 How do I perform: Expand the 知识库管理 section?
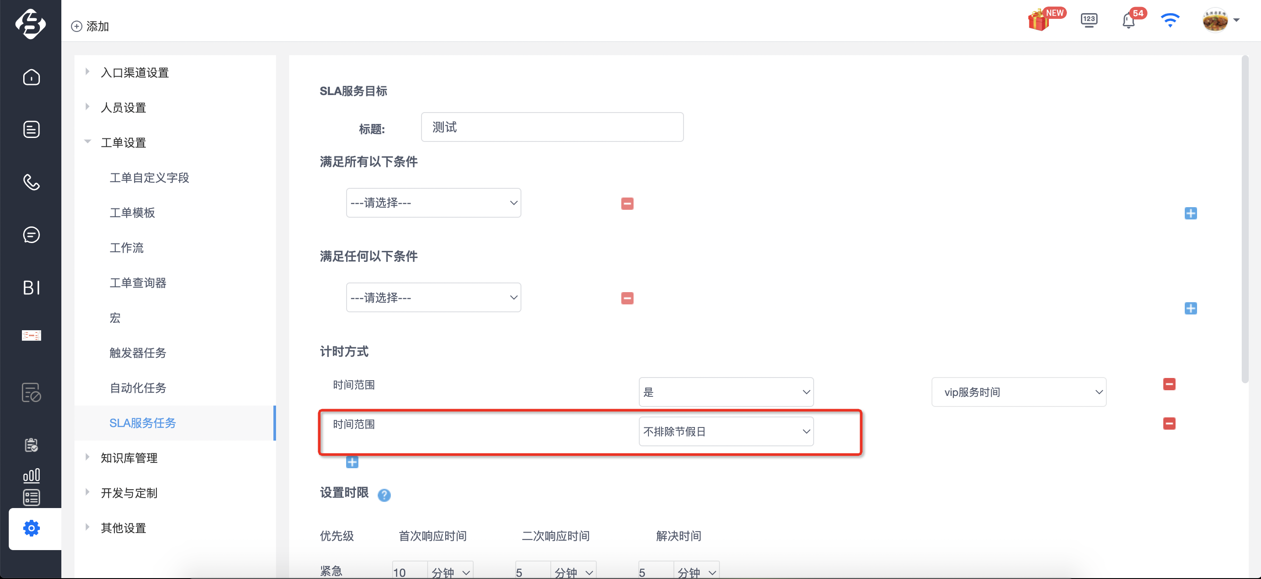(129, 458)
